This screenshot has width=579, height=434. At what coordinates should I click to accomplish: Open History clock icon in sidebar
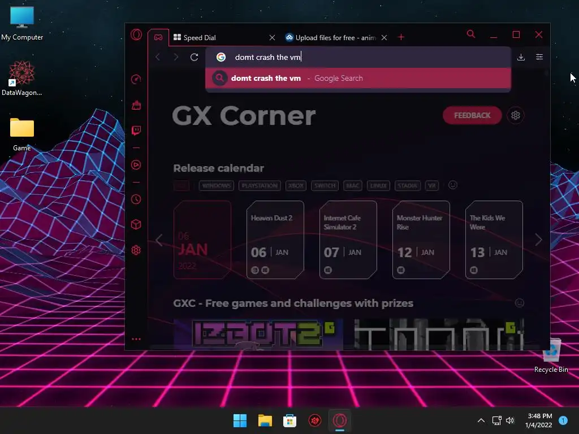pyautogui.click(x=136, y=199)
